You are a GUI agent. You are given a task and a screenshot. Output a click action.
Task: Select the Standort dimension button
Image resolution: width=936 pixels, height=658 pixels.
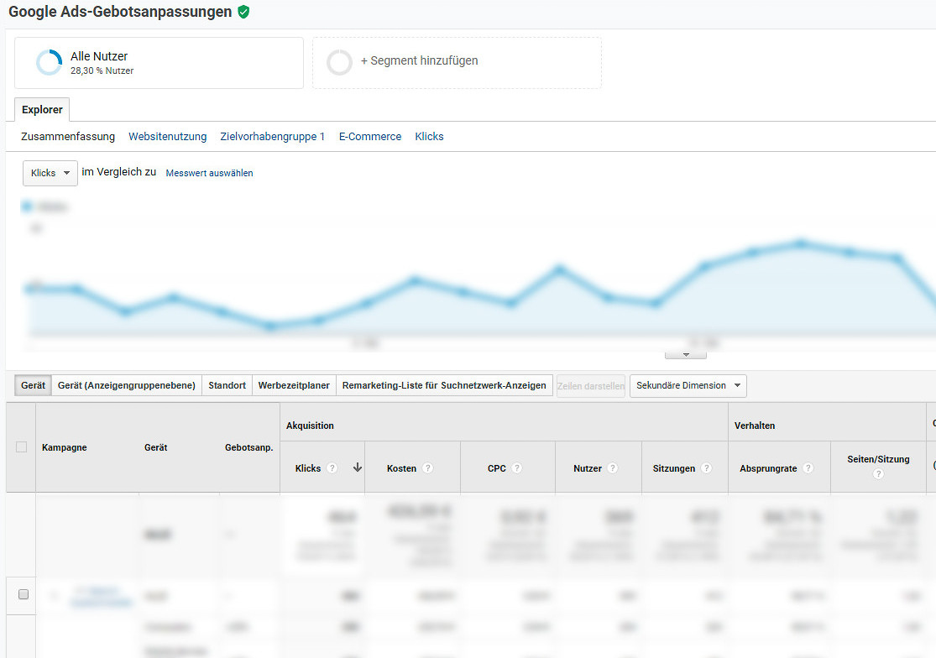tap(227, 386)
